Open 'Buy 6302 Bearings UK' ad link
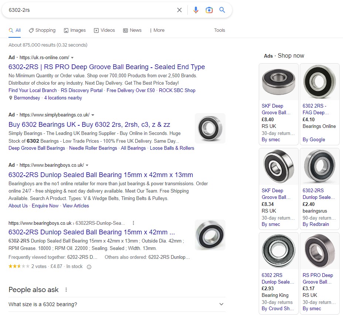Image resolution: width=343 pixels, height=315 pixels. pos(89,125)
